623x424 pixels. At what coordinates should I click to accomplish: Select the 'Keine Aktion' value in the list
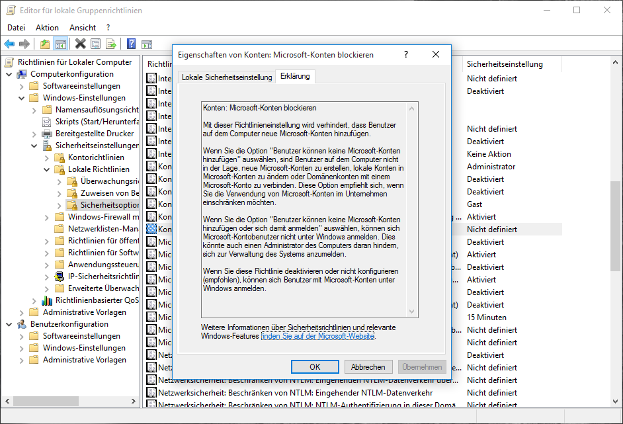[489, 153]
